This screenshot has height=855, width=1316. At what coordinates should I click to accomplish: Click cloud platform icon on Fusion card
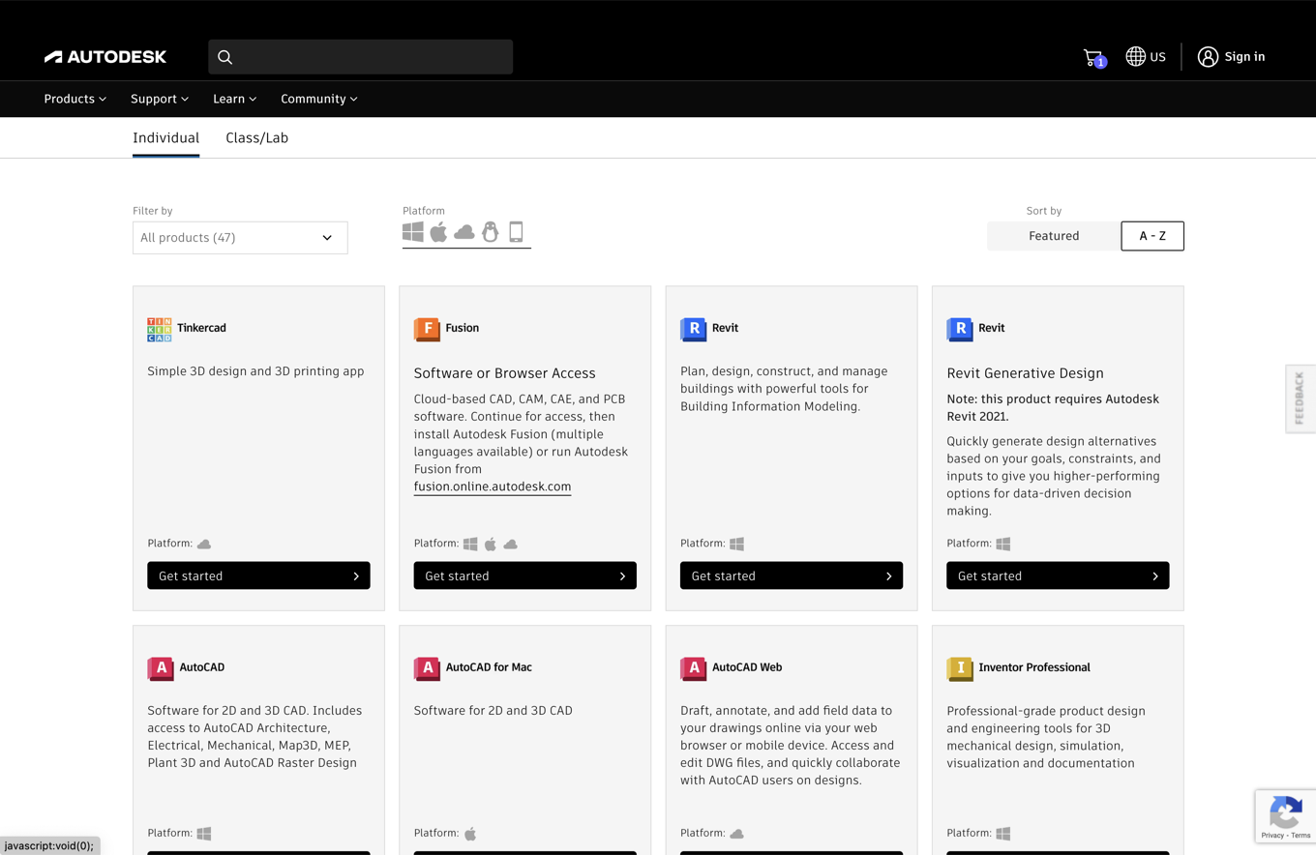510,544
